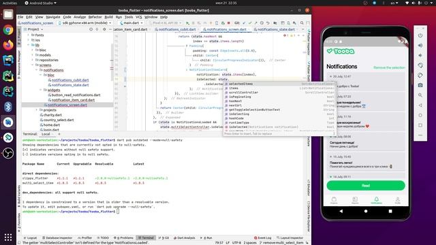Tap the phone's recent apps button

point(390,211)
